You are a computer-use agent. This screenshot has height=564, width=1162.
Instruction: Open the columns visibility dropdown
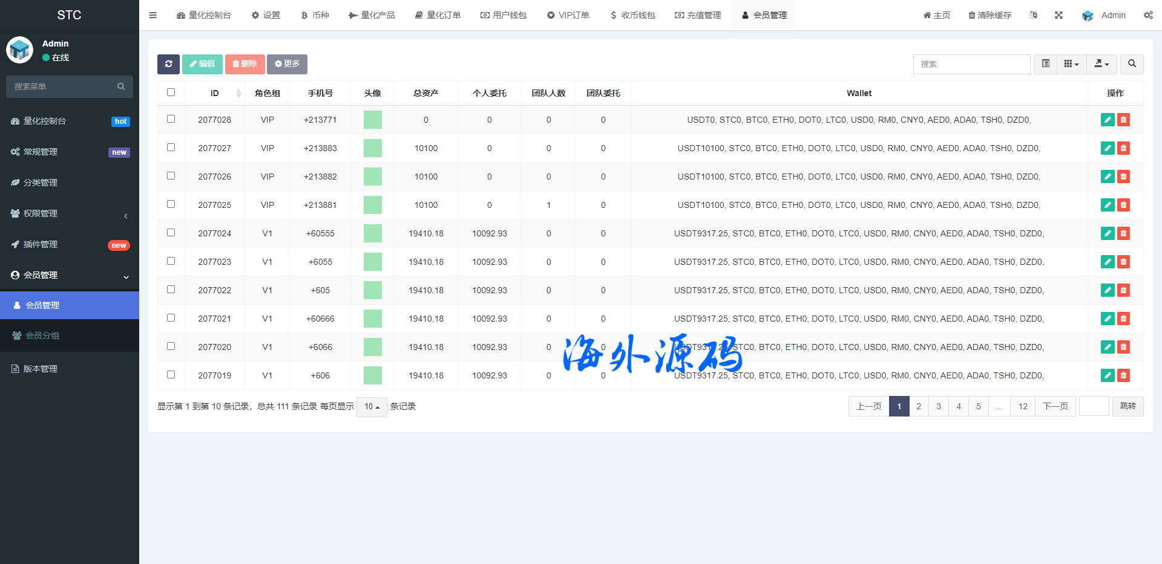[x=1071, y=64]
